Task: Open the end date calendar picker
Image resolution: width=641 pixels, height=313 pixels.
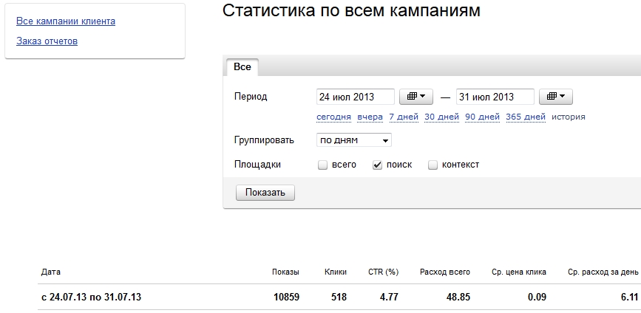Action: pos(555,97)
